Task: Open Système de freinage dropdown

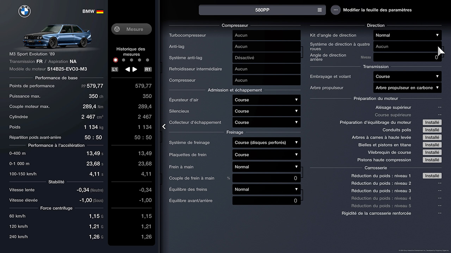Action: click(266, 142)
